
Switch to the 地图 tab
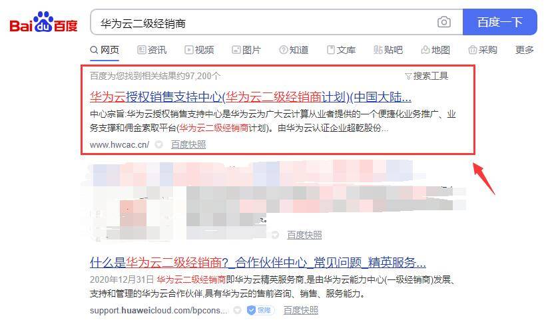(435, 50)
